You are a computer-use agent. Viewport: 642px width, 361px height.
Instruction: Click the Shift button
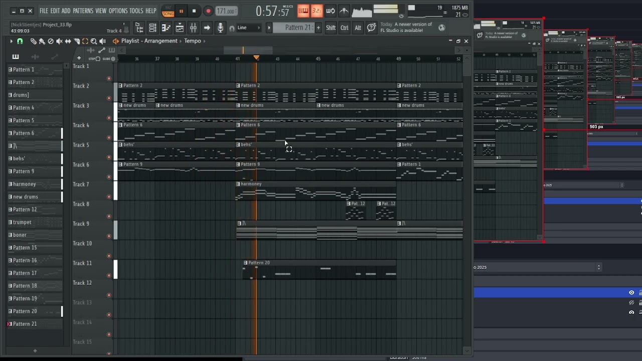pos(331,28)
